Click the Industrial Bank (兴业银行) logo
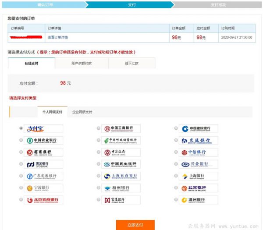This screenshot has width=263, height=230. coord(199,164)
